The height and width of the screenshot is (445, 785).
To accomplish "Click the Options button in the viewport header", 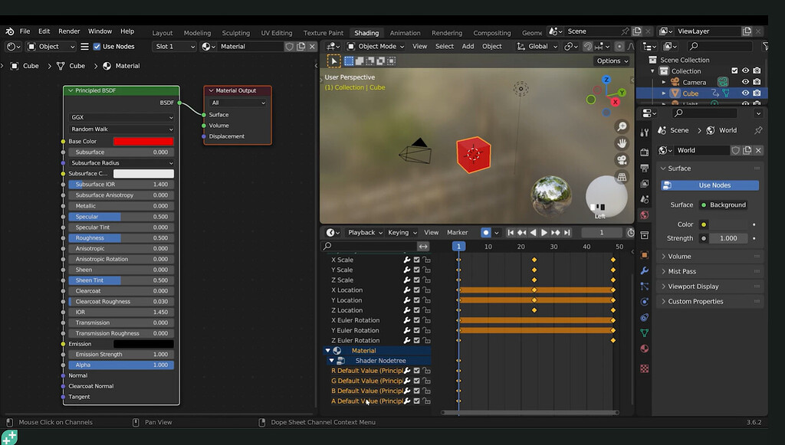I will [x=611, y=61].
